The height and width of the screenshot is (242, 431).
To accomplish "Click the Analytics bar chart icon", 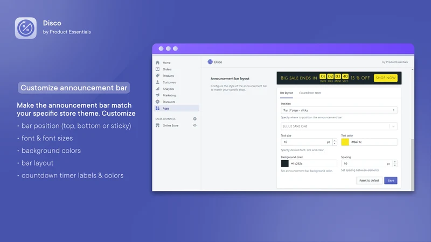I will coord(157,89).
